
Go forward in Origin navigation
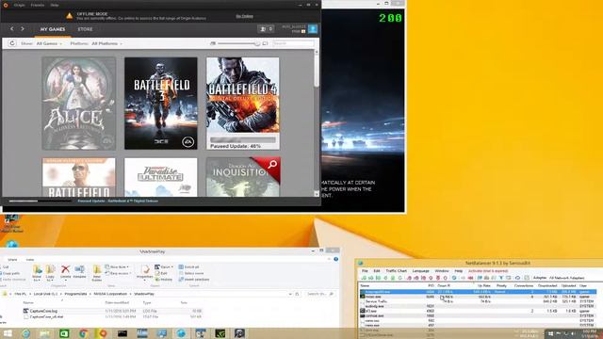pyautogui.click(x=23, y=29)
